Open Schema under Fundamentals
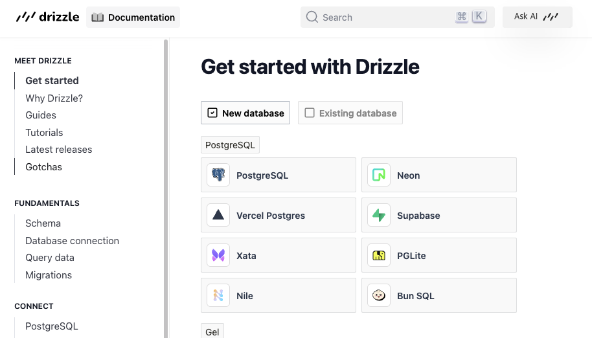This screenshot has height=338, width=592. point(43,223)
